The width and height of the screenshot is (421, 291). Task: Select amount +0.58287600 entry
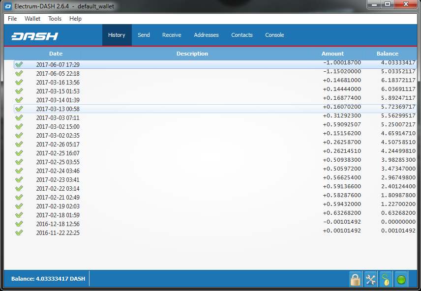tap(342, 196)
